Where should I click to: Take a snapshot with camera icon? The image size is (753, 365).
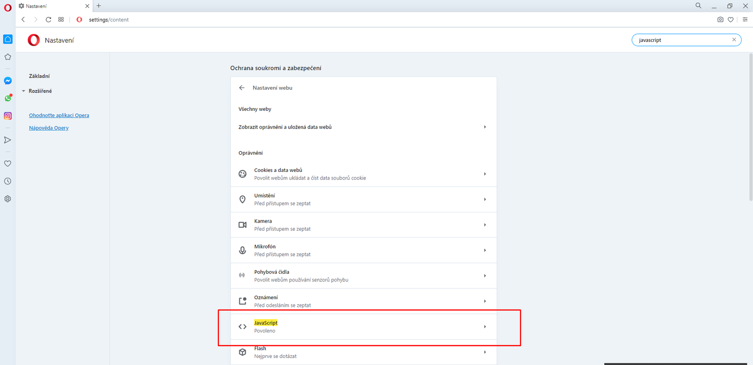tap(720, 20)
